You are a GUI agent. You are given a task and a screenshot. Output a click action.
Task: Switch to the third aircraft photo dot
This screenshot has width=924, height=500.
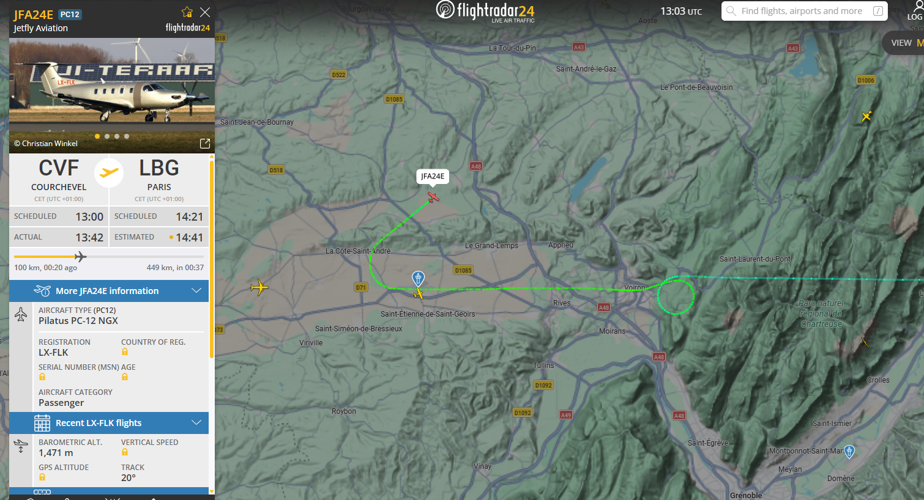[x=117, y=136]
